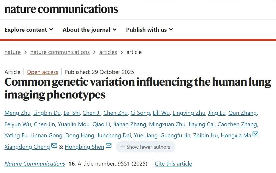The height and width of the screenshot is (173, 276).
Task: Select author Hongbing Shen's name
Action: coord(85,147)
